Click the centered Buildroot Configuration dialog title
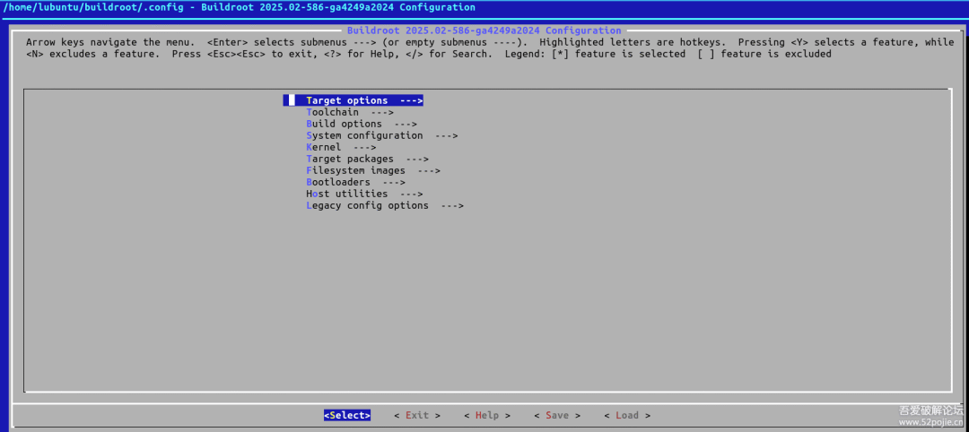 pos(484,30)
